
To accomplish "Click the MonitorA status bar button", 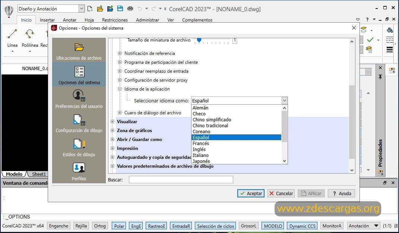I will (x=332, y=226).
